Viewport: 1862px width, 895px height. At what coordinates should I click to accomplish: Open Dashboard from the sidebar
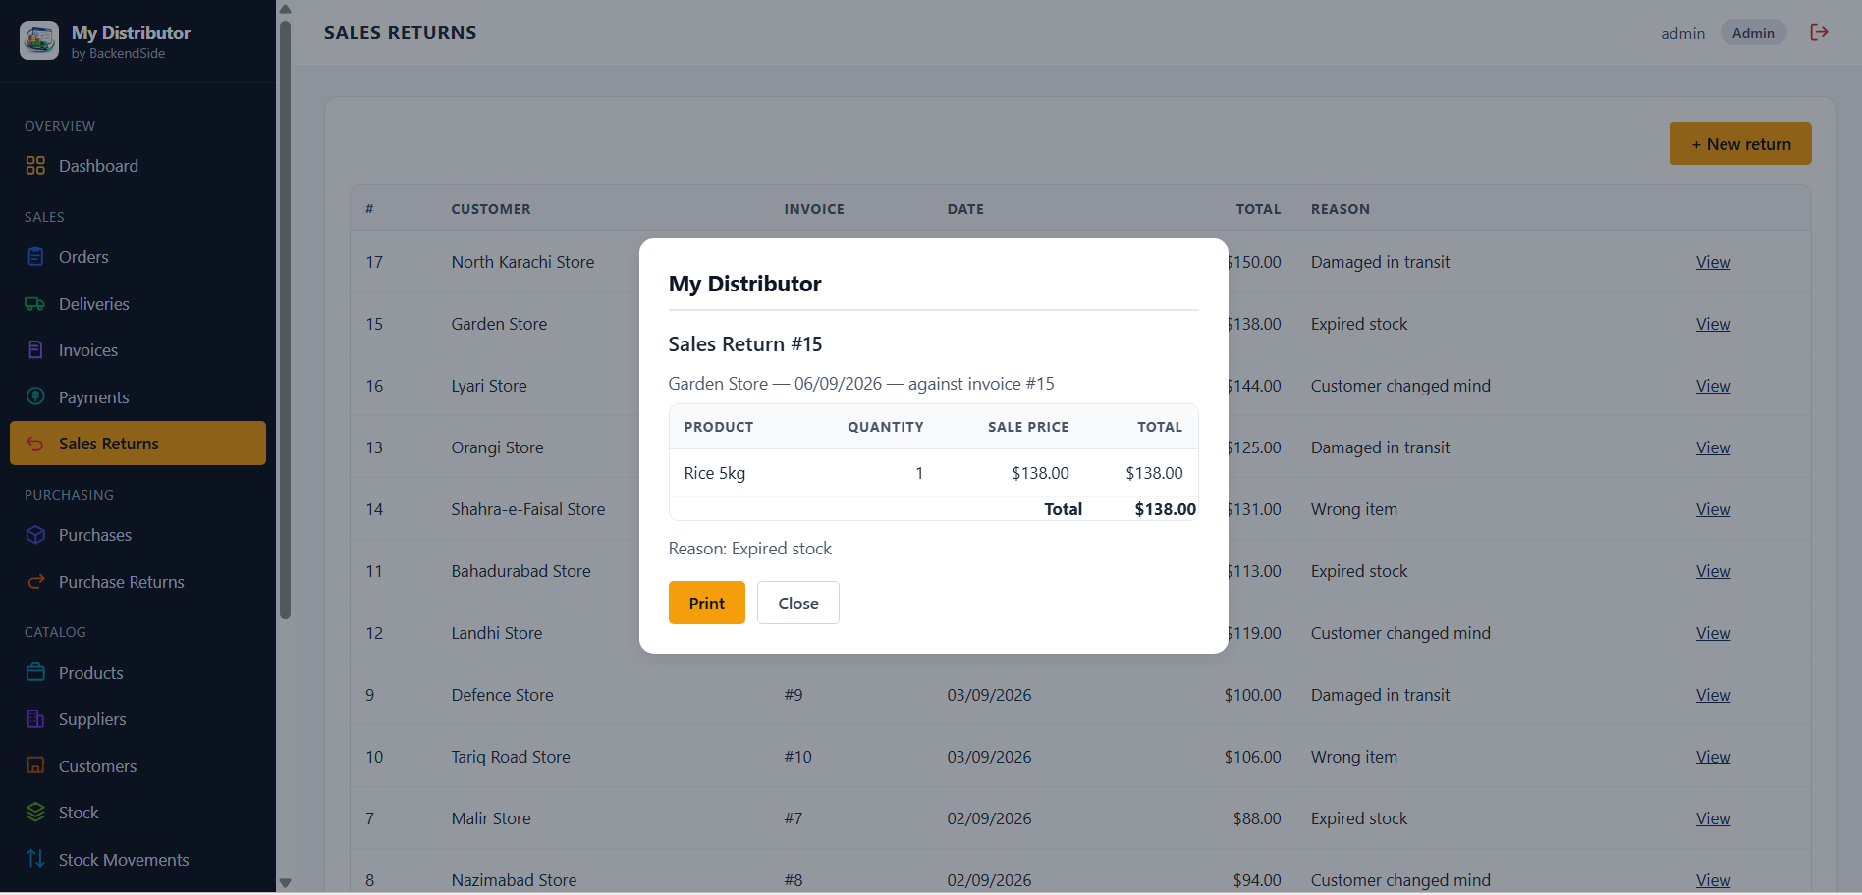tap(137, 166)
